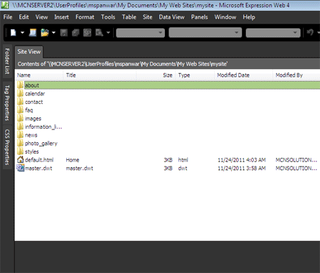Select the default.html file name
This screenshot has width=320, height=273.
(39, 160)
